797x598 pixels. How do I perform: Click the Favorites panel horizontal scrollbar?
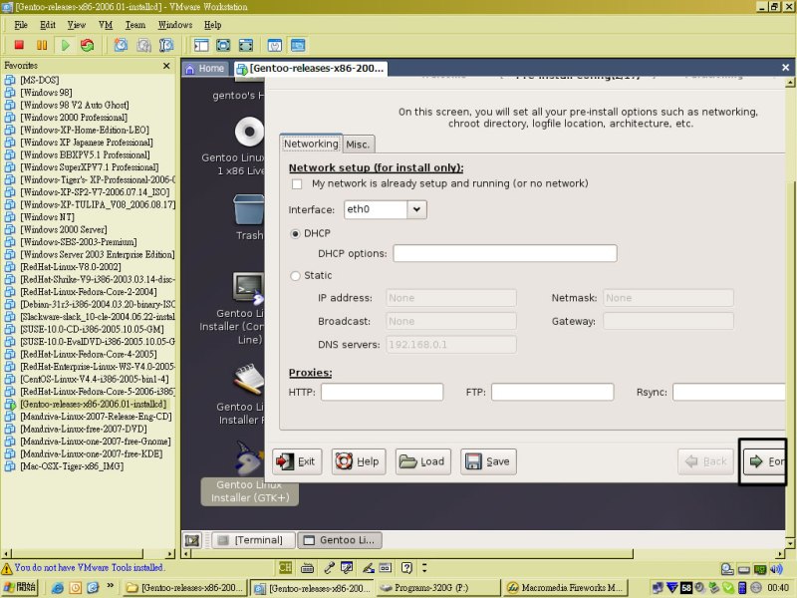pyautogui.click(x=78, y=554)
